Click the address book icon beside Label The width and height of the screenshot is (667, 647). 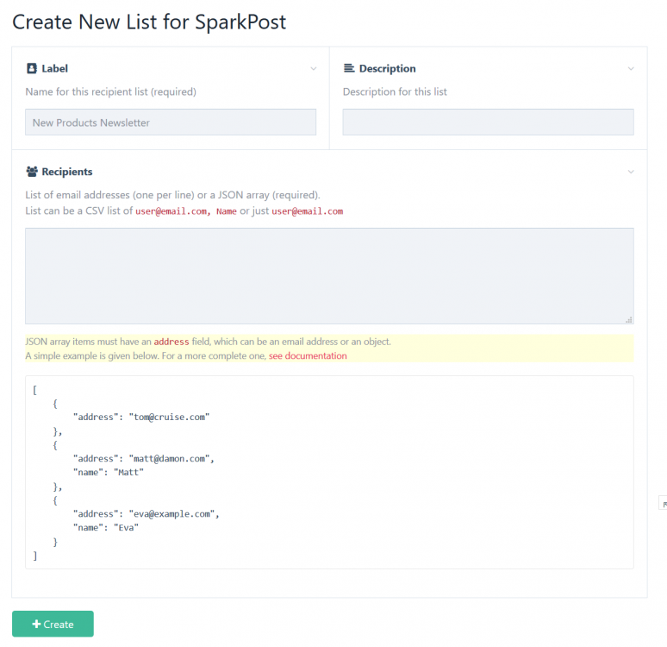[32, 68]
